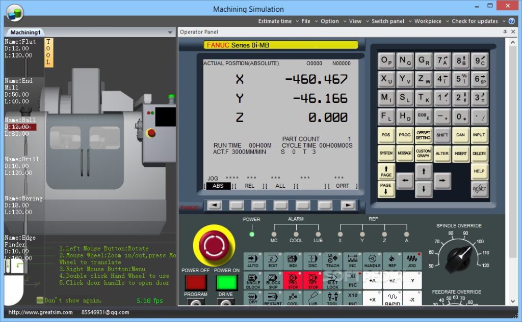Activate the HANDLE mode key

pos(372,260)
